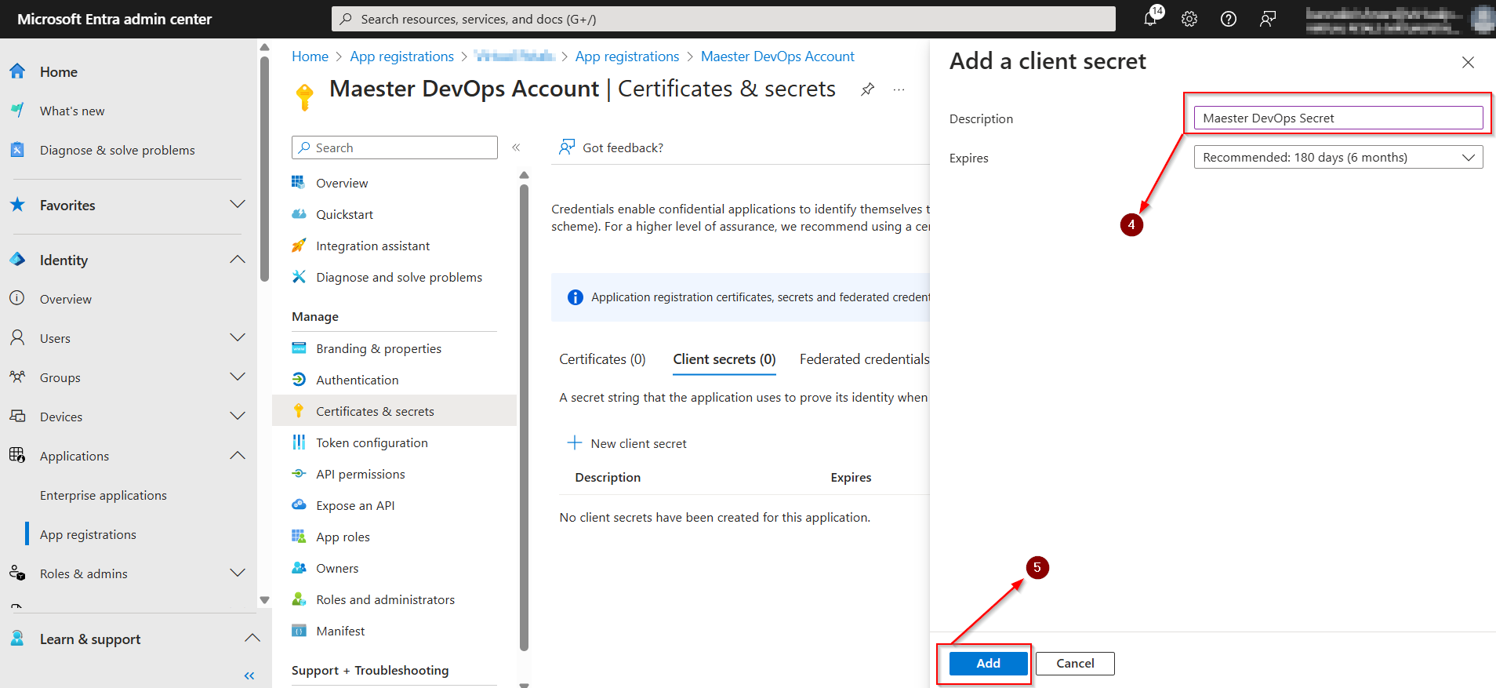Open App registrations in sidebar
Image resolution: width=1496 pixels, height=688 pixels.
point(88,534)
